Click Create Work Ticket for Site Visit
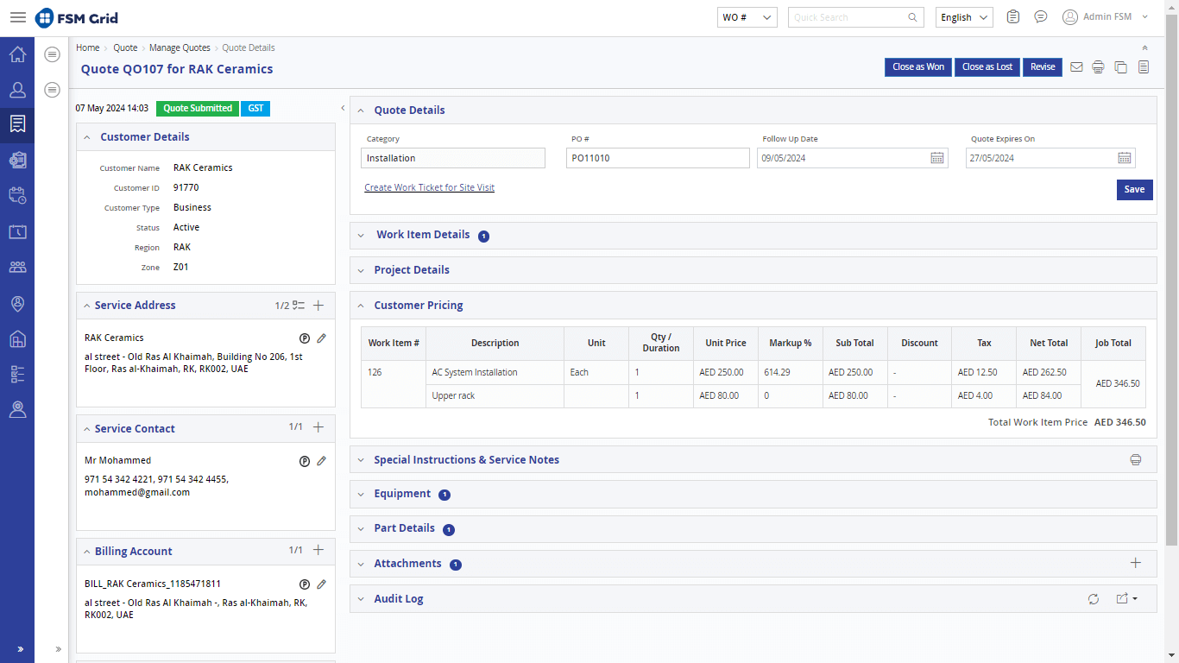Viewport: 1179px width, 663px height. coord(429,187)
